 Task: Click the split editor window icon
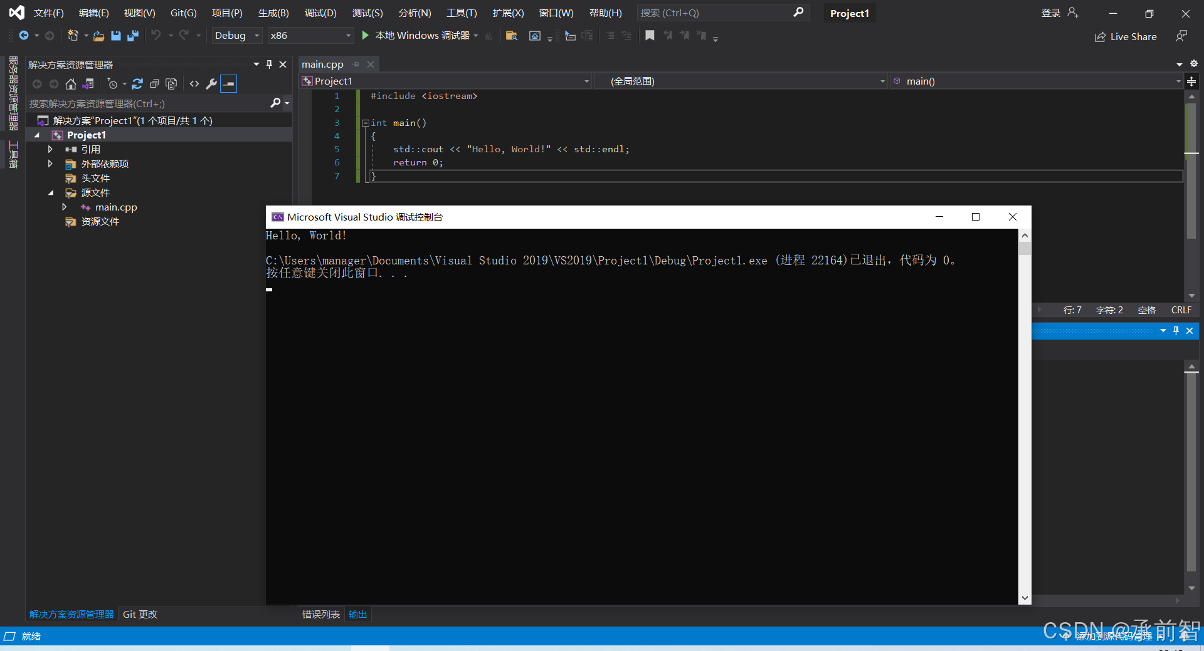pyautogui.click(x=1191, y=81)
